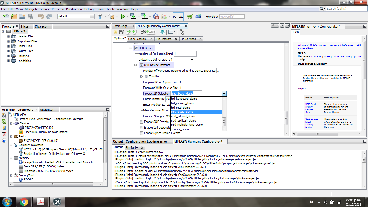This screenshot has height=208, width=369.
Task: Open Chrome from the Windows taskbar
Action: click(24, 202)
